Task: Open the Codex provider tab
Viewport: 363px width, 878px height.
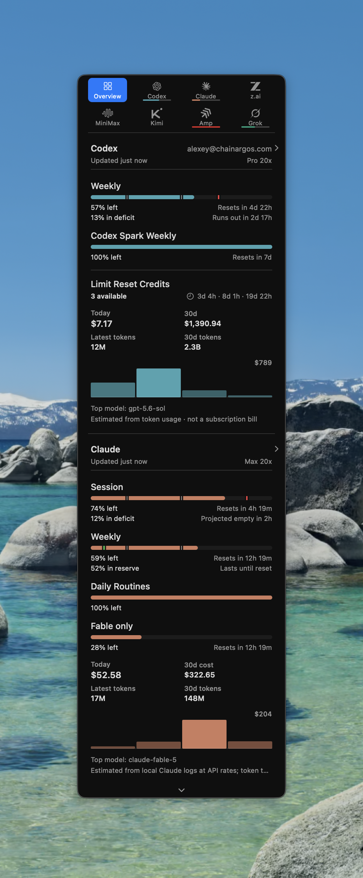Action: pyautogui.click(x=157, y=90)
